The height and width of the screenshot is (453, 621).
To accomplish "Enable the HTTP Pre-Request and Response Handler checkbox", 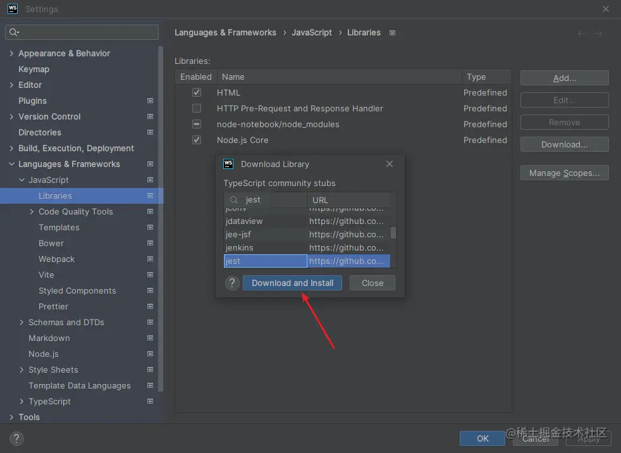I will 197,108.
